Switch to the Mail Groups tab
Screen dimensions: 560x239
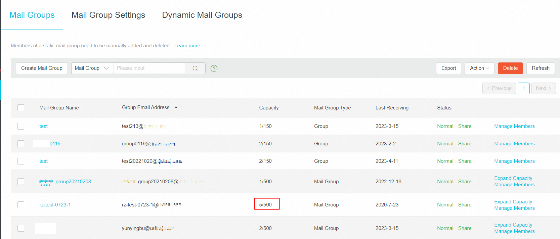32,15
